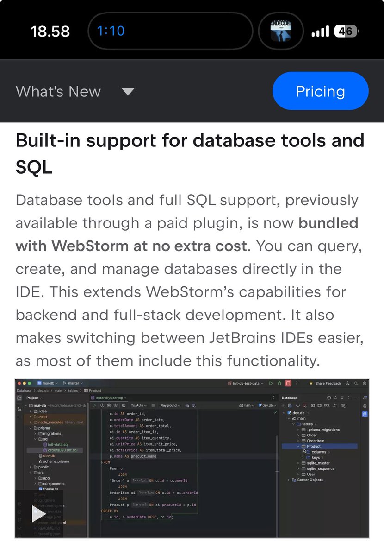Expand the components folder in Project tree

pos(35,484)
